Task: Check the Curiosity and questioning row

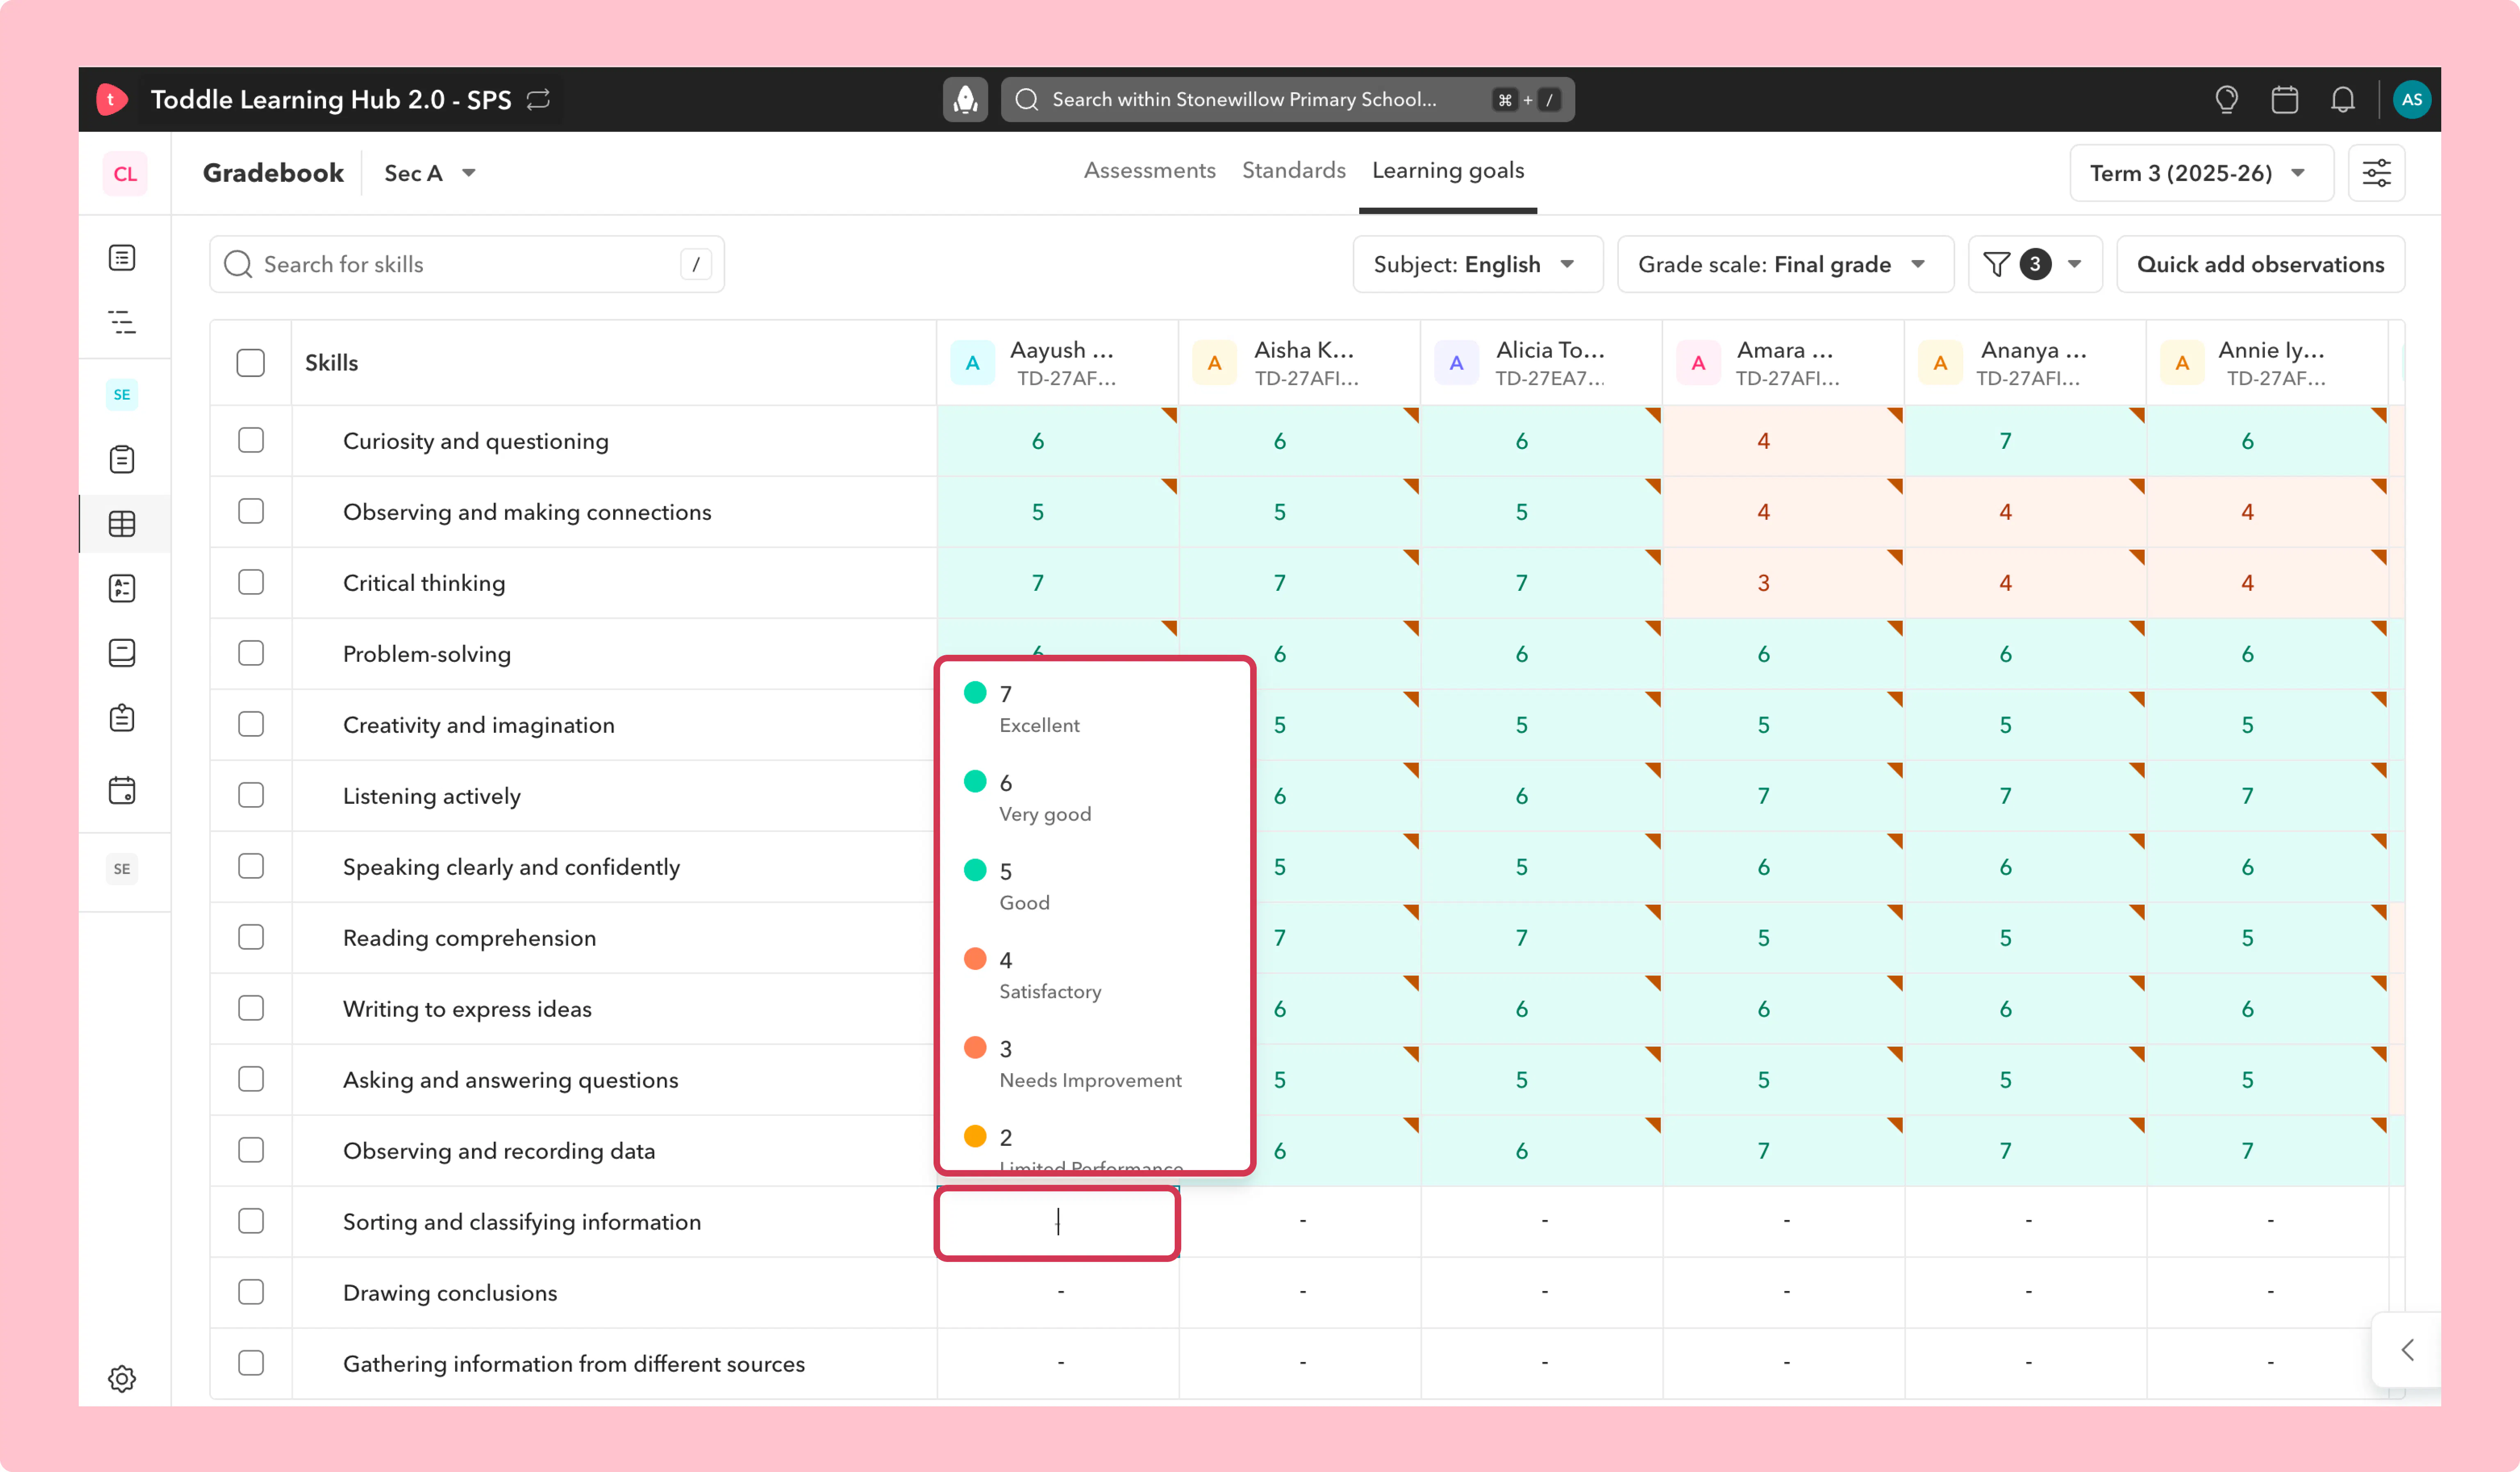Action: [251, 440]
